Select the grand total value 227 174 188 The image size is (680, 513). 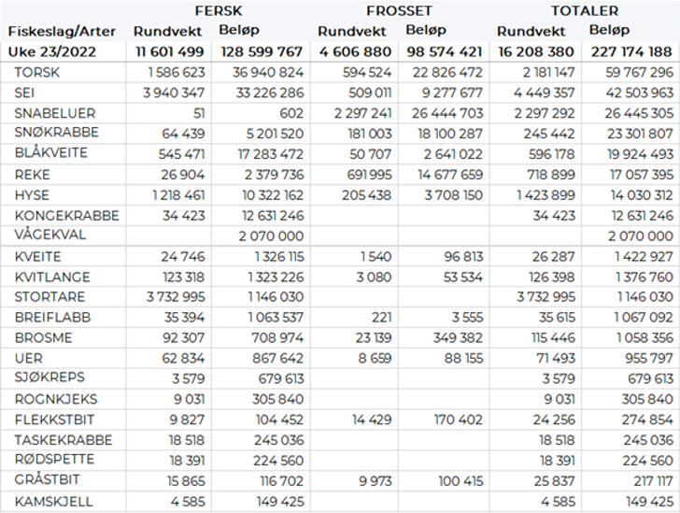click(x=631, y=51)
